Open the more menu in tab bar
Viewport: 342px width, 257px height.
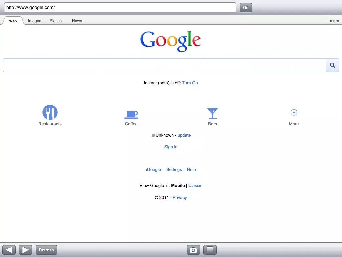click(334, 21)
